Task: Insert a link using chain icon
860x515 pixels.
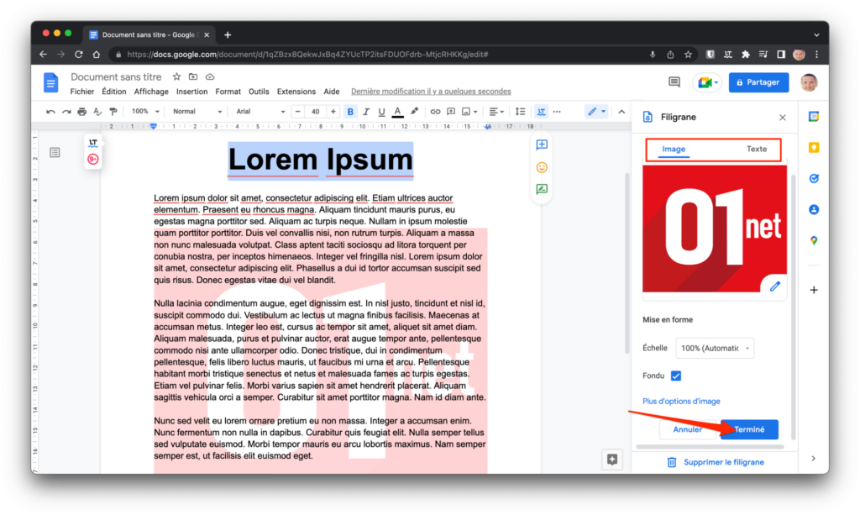Action: click(435, 112)
